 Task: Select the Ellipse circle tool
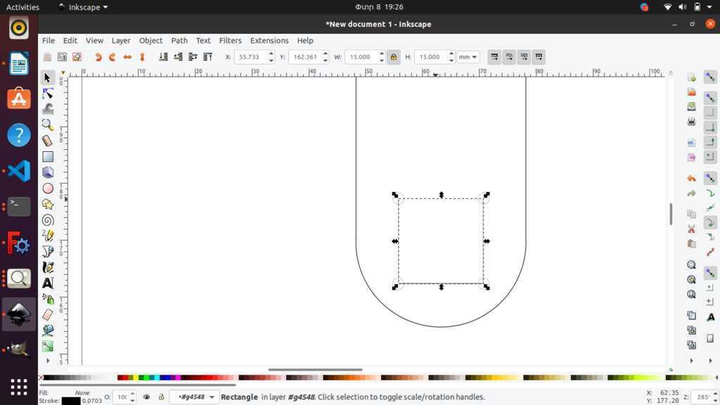47,188
